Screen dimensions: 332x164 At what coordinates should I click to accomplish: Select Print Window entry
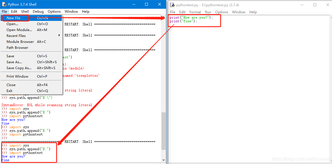click(32, 76)
